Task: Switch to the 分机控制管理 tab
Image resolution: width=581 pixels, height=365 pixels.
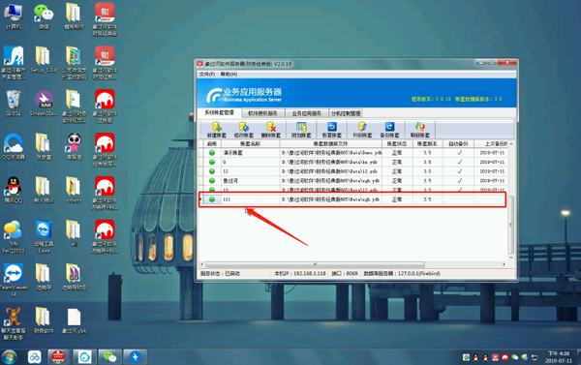Action: click(346, 113)
